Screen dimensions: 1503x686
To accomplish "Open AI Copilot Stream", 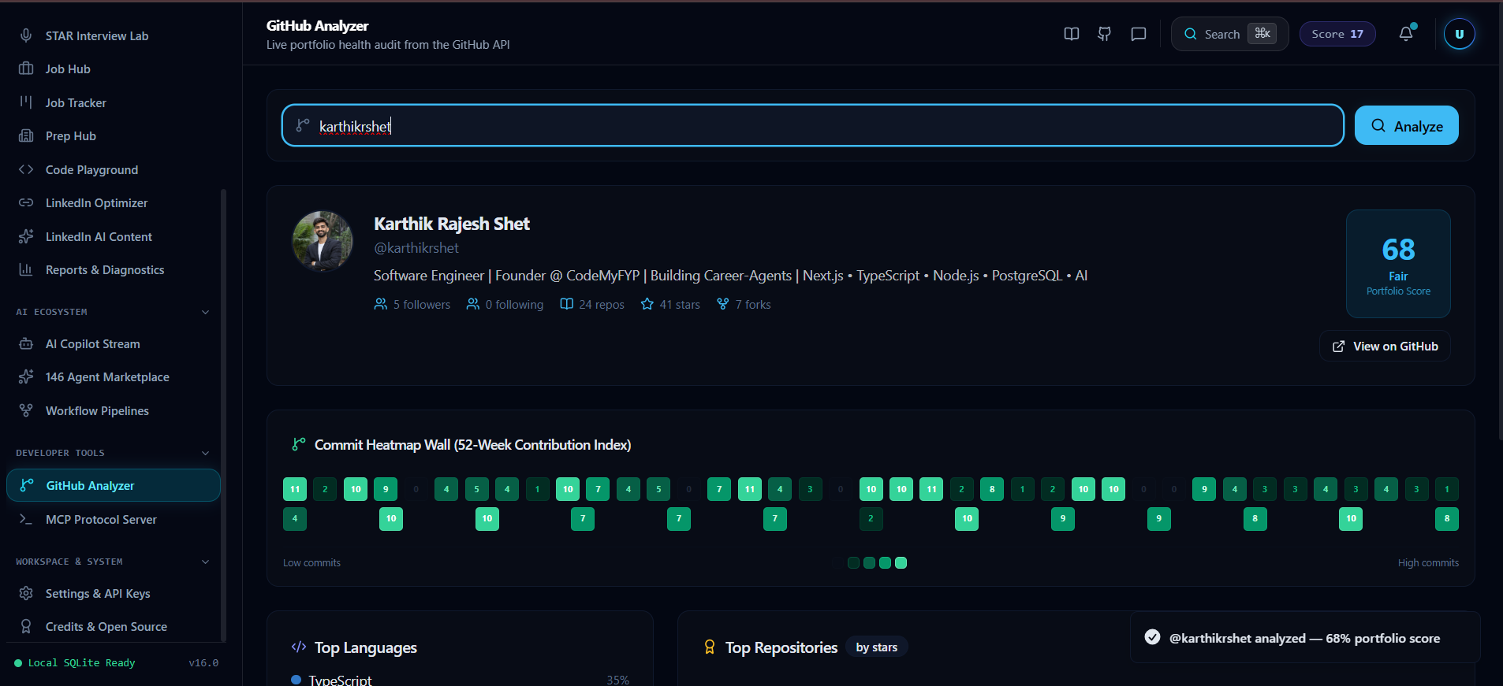I will pos(114,343).
